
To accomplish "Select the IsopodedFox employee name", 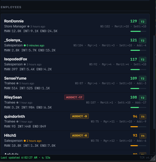I will [x=16, y=59].
